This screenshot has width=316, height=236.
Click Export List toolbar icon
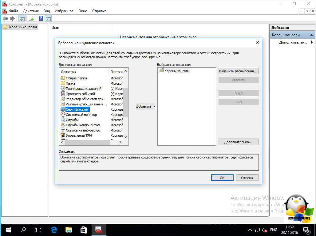[x=31, y=18]
